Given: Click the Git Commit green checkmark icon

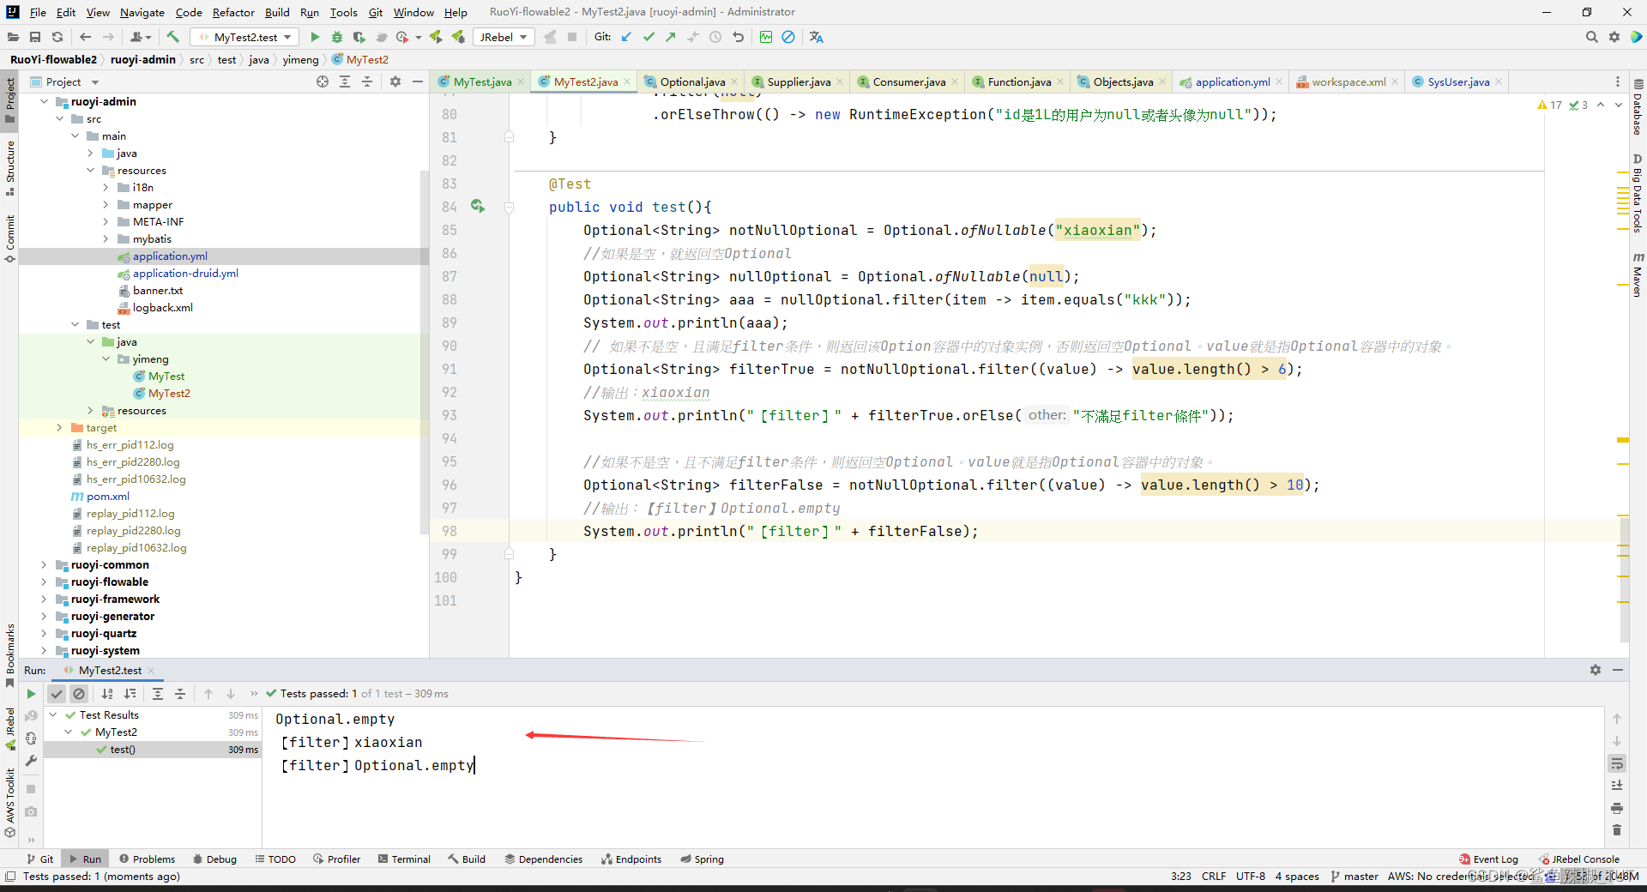Looking at the screenshot, I should pyautogui.click(x=649, y=37).
